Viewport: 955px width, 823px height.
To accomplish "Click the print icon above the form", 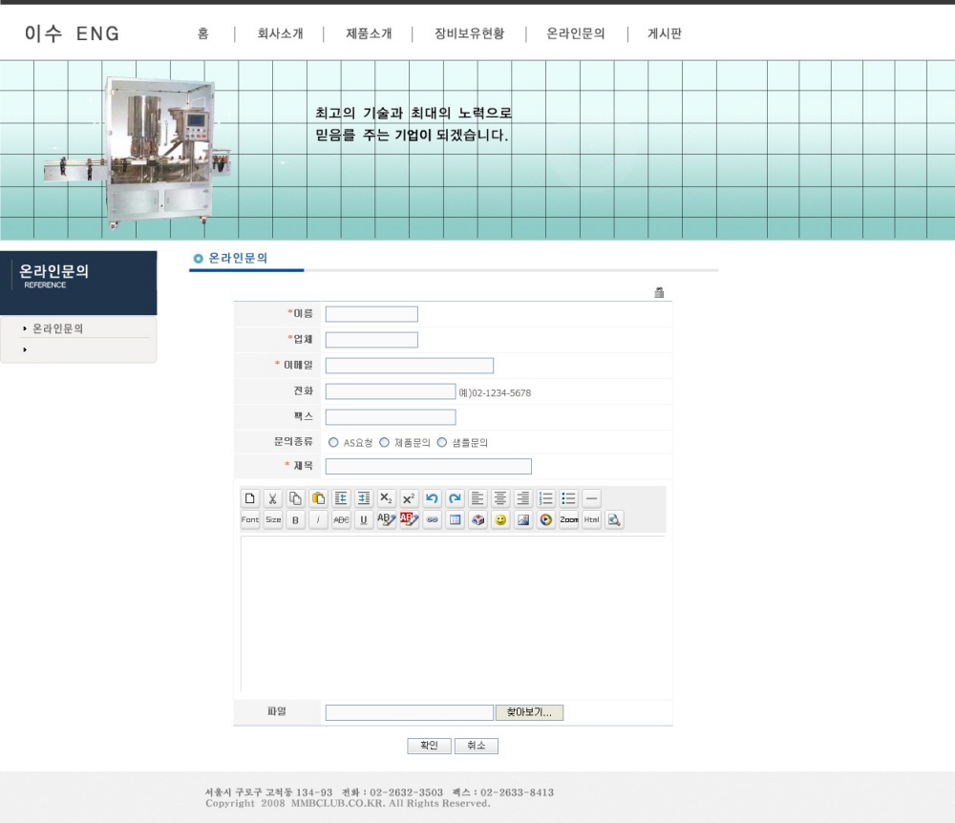I will 659,293.
